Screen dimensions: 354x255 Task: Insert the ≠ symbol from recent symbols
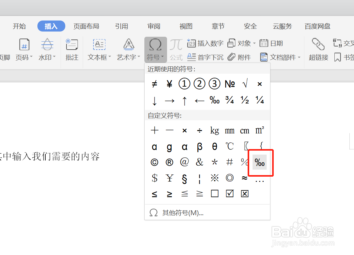tap(154, 84)
